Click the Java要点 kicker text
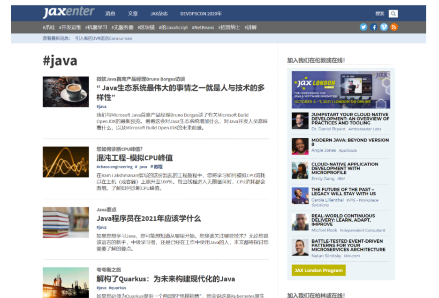The width and height of the screenshot is (439, 298). pyautogui.click(x=106, y=209)
